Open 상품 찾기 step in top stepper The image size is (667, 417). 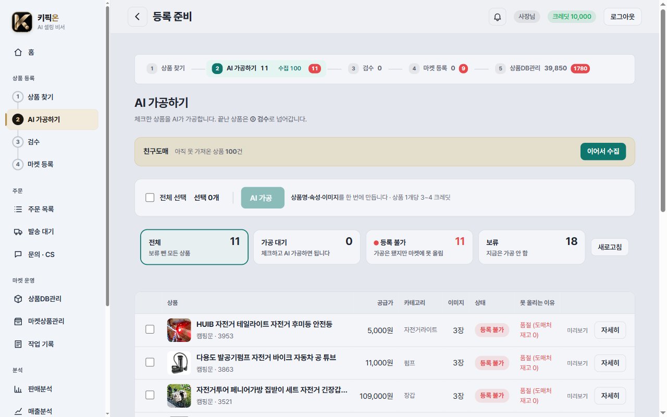click(x=166, y=68)
